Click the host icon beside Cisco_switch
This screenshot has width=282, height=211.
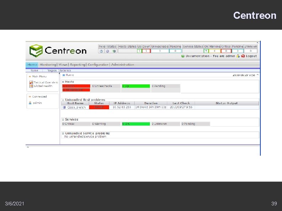(x=64, y=107)
